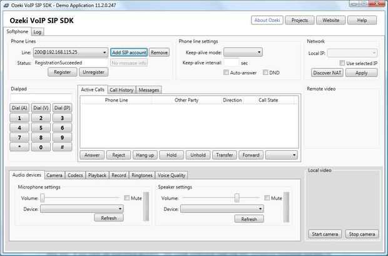Click Add SIP account
This screenshot has width=388, height=256.
(x=129, y=53)
